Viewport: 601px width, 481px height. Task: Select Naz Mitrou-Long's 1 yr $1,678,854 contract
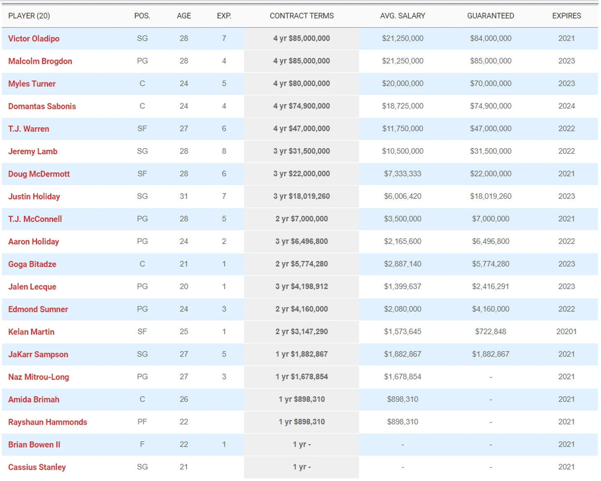pos(302,377)
